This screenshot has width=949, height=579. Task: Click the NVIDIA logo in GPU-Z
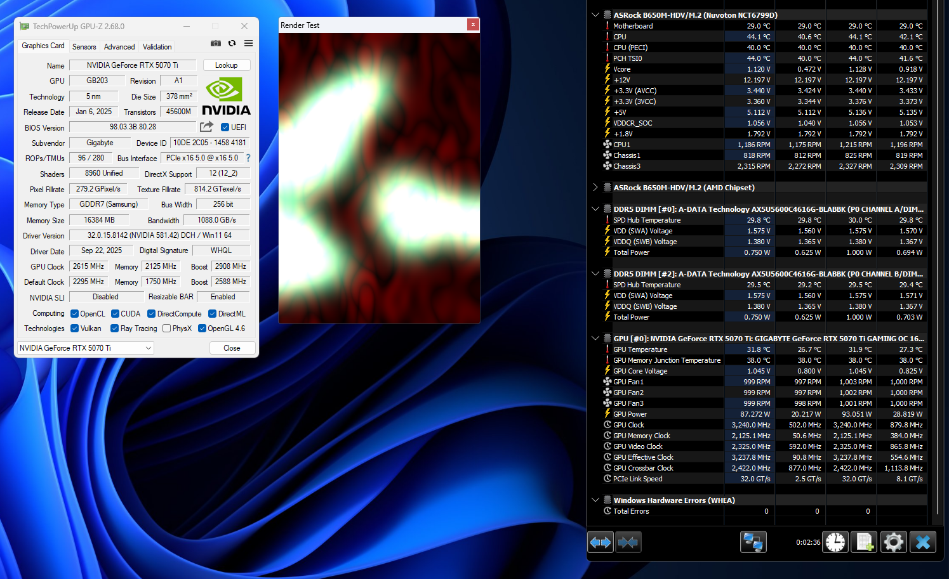[226, 96]
